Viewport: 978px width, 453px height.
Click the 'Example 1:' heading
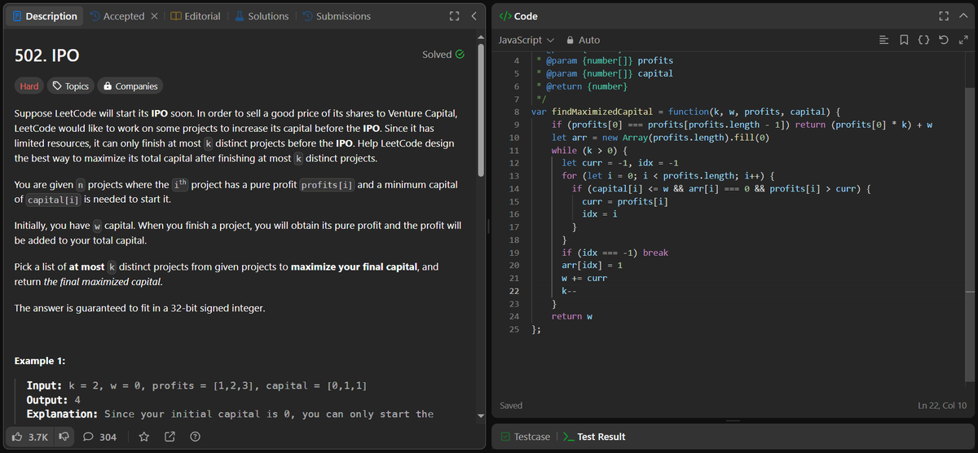(41, 361)
